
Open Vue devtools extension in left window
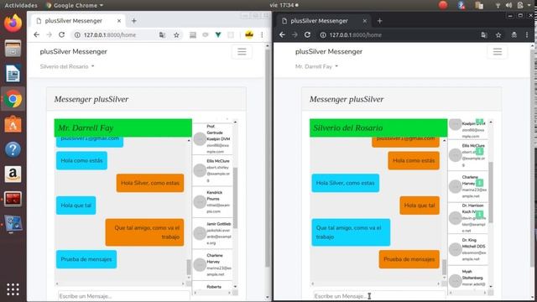click(x=218, y=35)
